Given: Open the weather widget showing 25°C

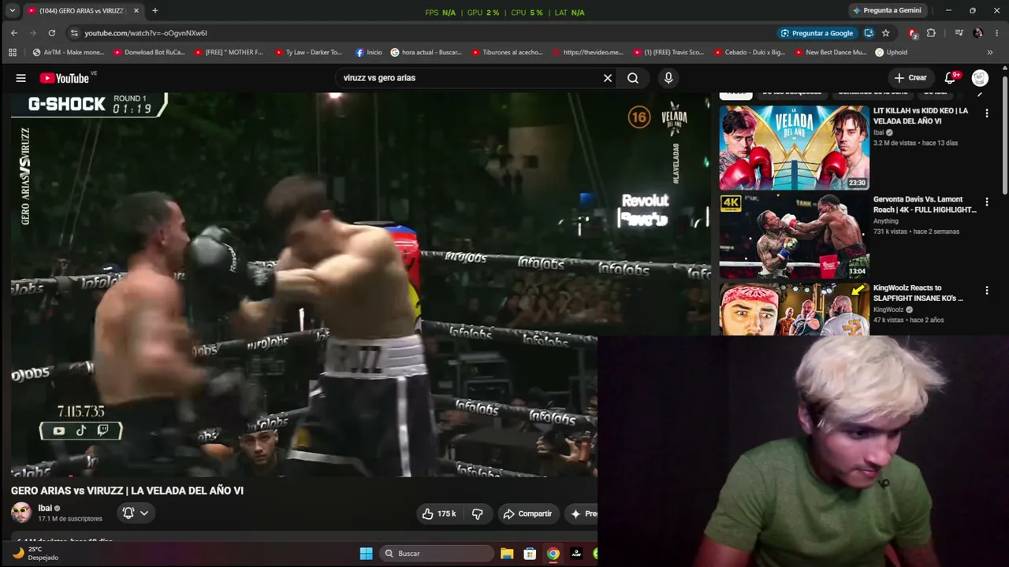Looking at the screenshot, I should pos(35,554).
